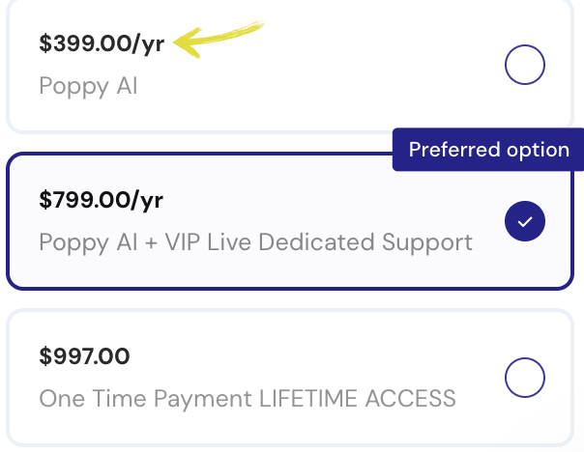This screenshot has width=584, height=452.
Task: Click the "Preferred option" badge
Action: 487,150
